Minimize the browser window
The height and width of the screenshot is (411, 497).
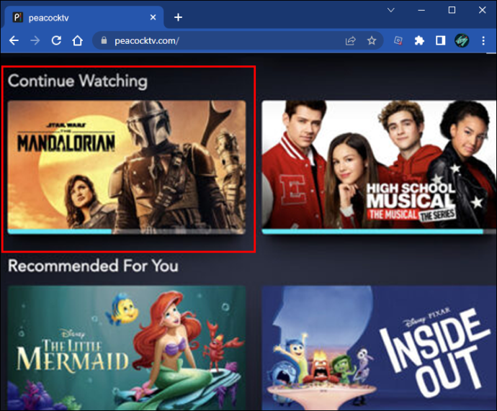tap(421, 10)
